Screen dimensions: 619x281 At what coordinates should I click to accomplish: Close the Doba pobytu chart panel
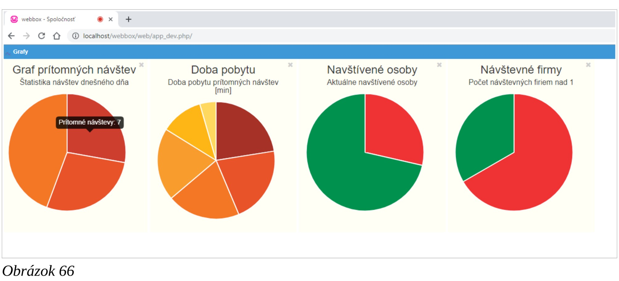tap(290, 65)
